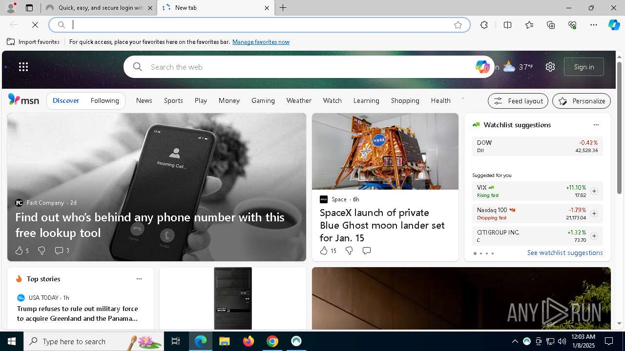625x351 pixels.
Task: Open File Explorer from taskbar
Action: 225,341
